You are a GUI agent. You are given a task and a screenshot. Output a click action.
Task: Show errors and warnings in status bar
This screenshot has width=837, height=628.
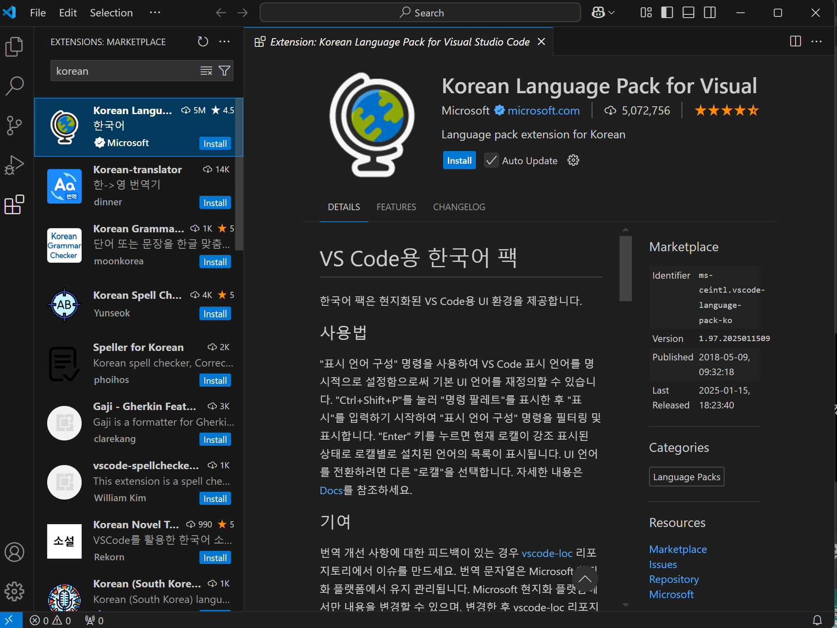50,620
